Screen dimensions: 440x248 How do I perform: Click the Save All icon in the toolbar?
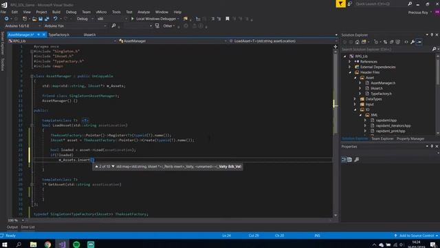(x=47, y=19)
